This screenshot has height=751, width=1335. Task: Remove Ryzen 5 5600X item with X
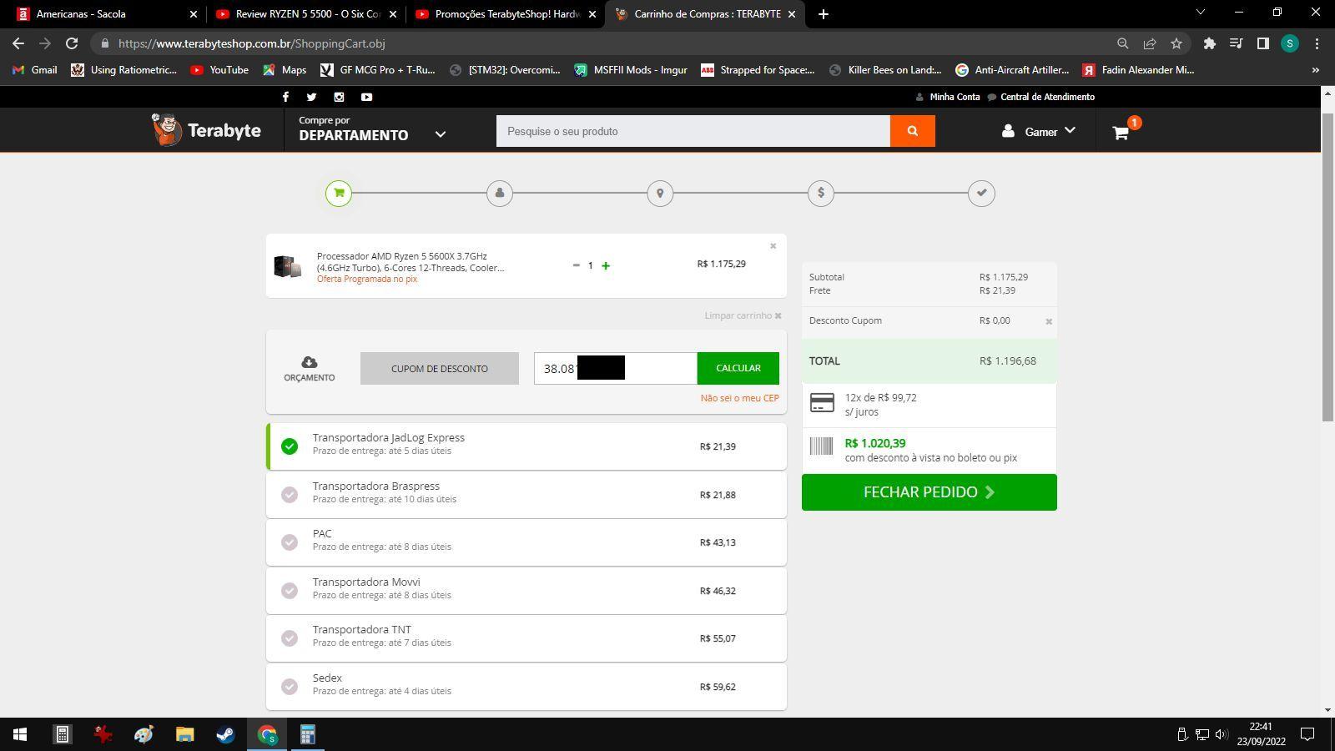[773, 245]
